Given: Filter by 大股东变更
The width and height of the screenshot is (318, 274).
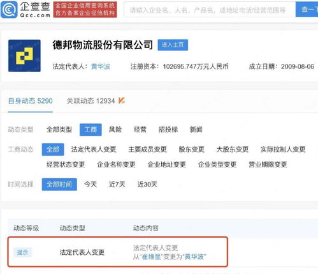Looking at the screenshot, I should [233, 149].
